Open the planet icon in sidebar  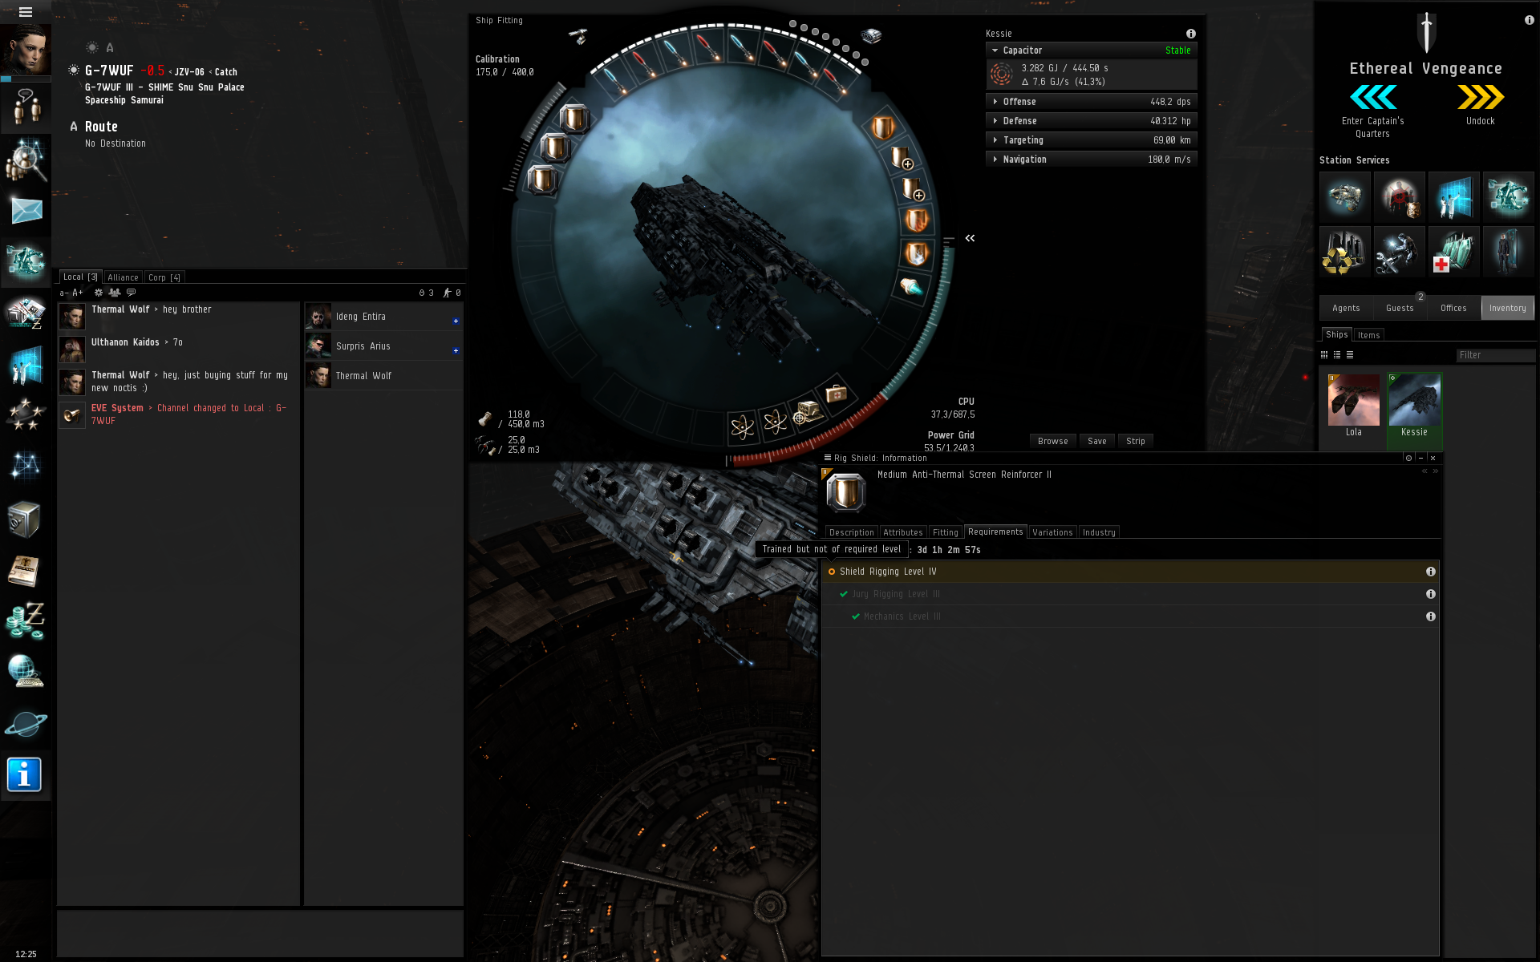(26, 724)
